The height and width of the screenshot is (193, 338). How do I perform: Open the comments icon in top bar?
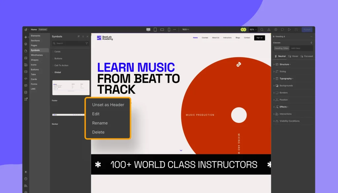(x=283, y=29)
